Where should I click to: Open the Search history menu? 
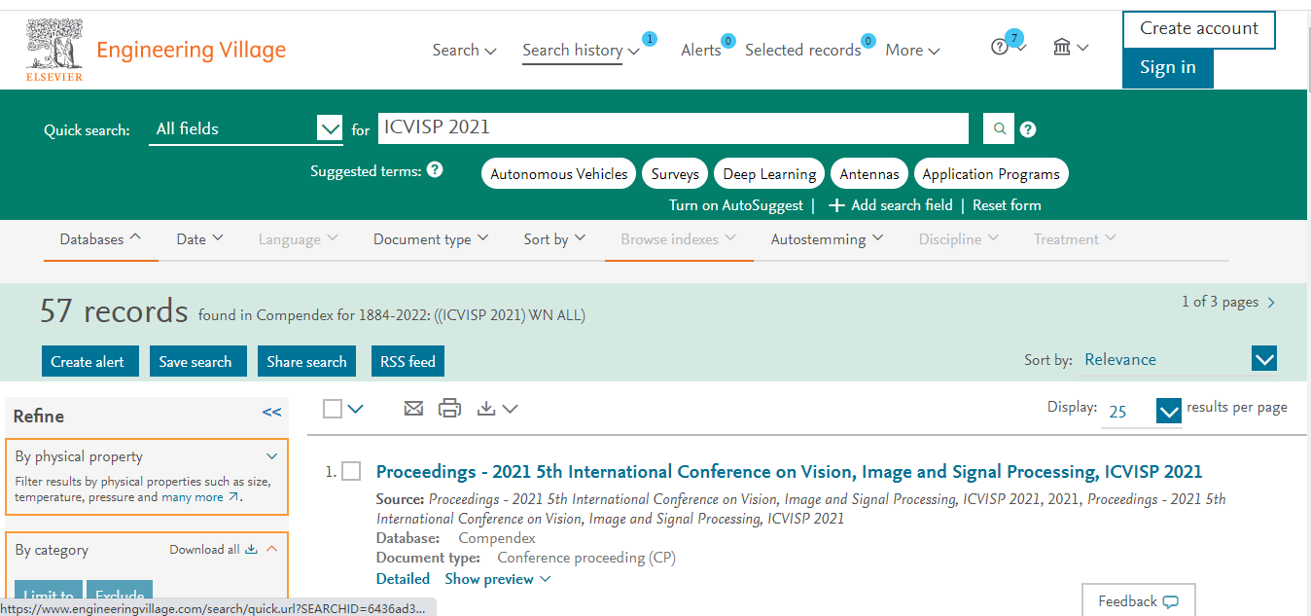581,51
